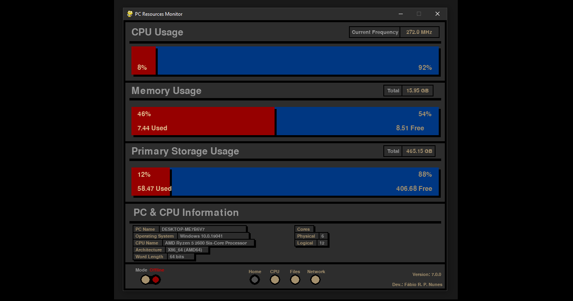
Task: Click the red 46% memory usage bar
Action: tap(202, 121)
